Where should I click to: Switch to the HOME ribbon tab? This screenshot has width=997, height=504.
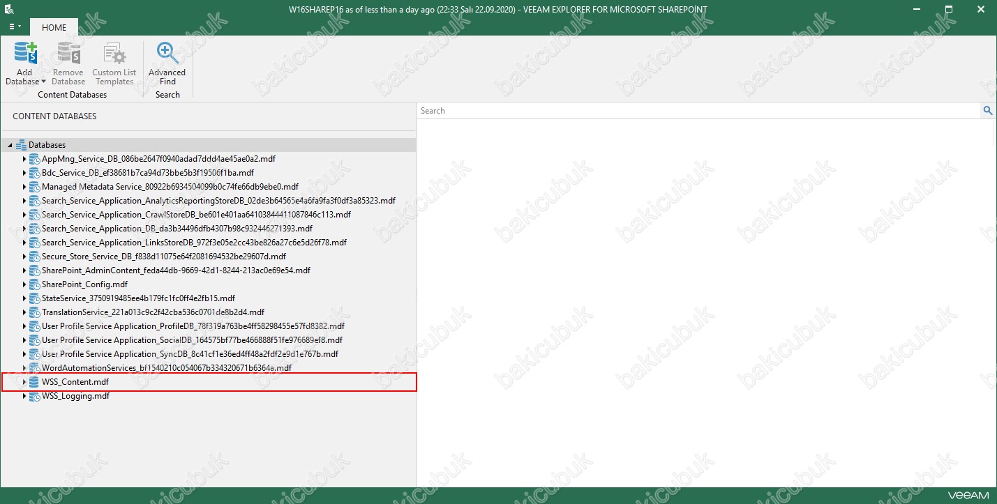[x=54, y=27]
